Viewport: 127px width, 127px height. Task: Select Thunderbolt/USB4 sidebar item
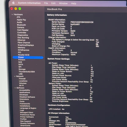(27, 72)
